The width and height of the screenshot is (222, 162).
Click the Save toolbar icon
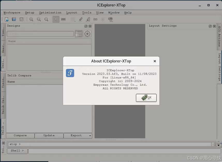[21, 19]
